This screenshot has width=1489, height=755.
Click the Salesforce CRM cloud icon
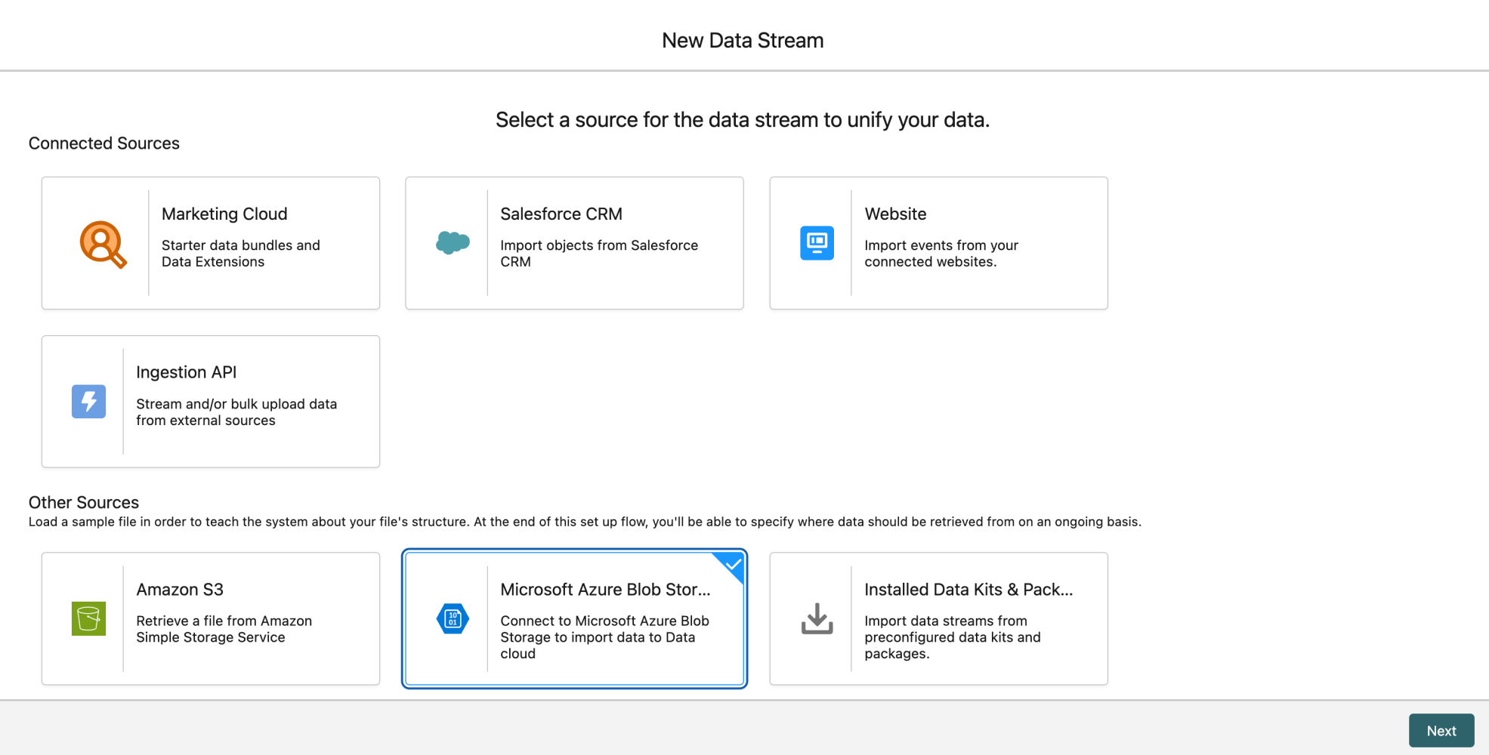(453, 242)
